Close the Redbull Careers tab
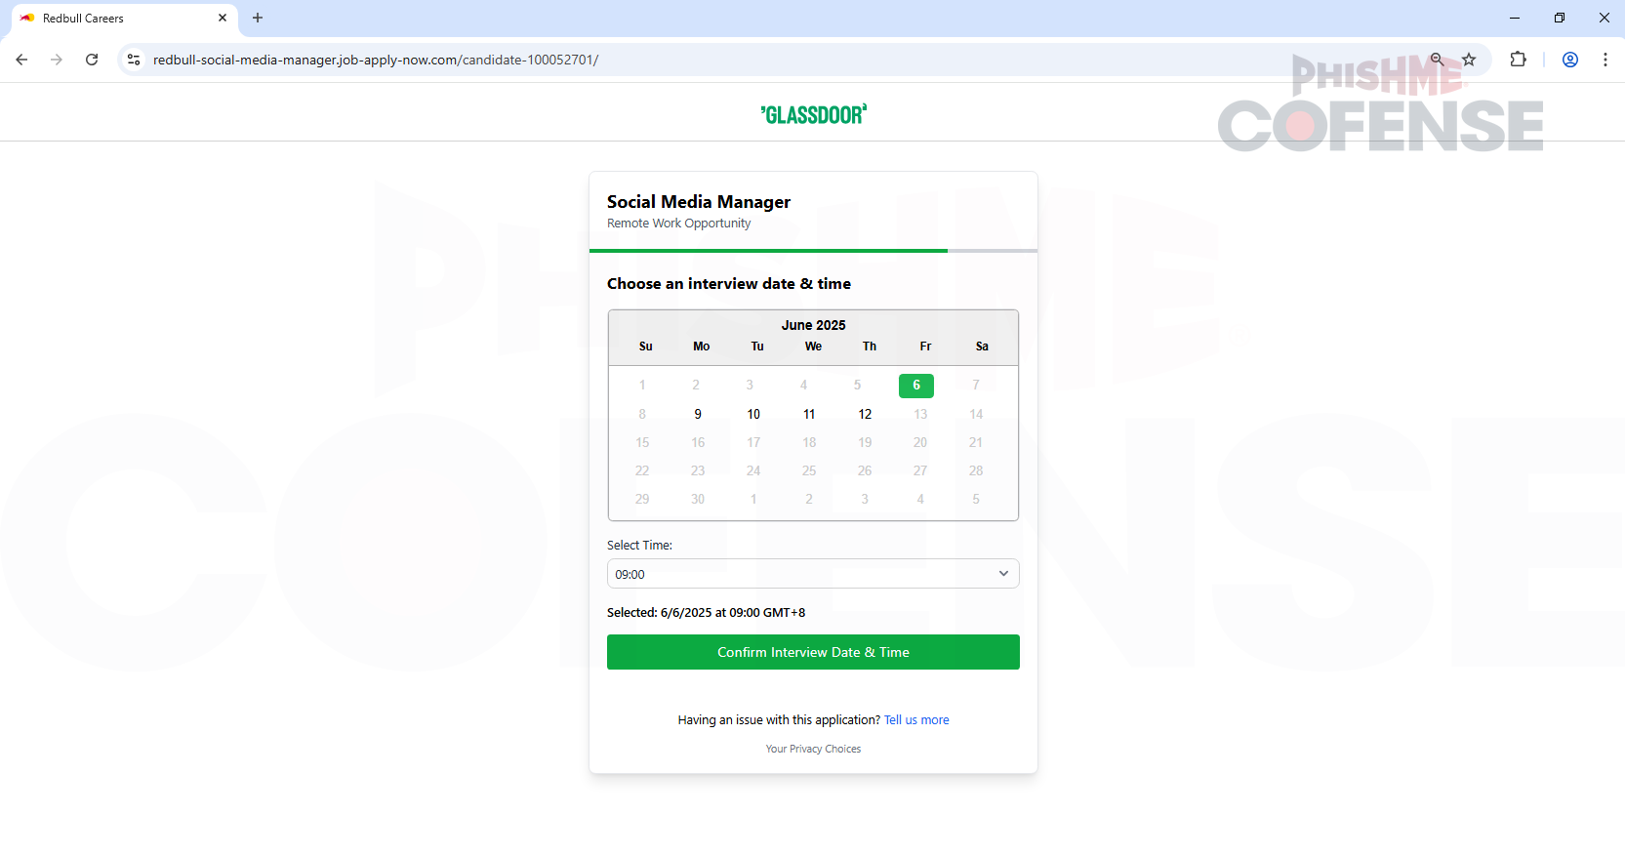The height and width of the screenshot is (856, 1625). pyautogui.click(x=223, y=18)
